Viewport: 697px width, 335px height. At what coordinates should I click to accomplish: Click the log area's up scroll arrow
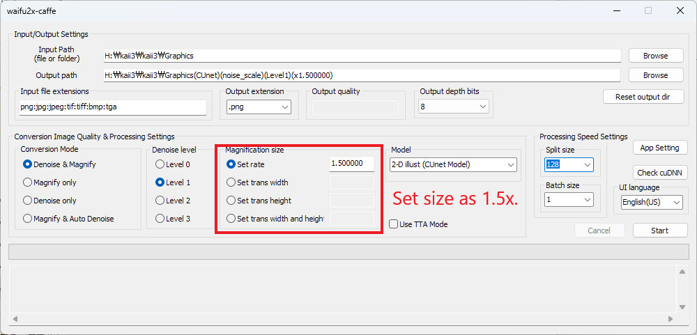click(682, 272)
